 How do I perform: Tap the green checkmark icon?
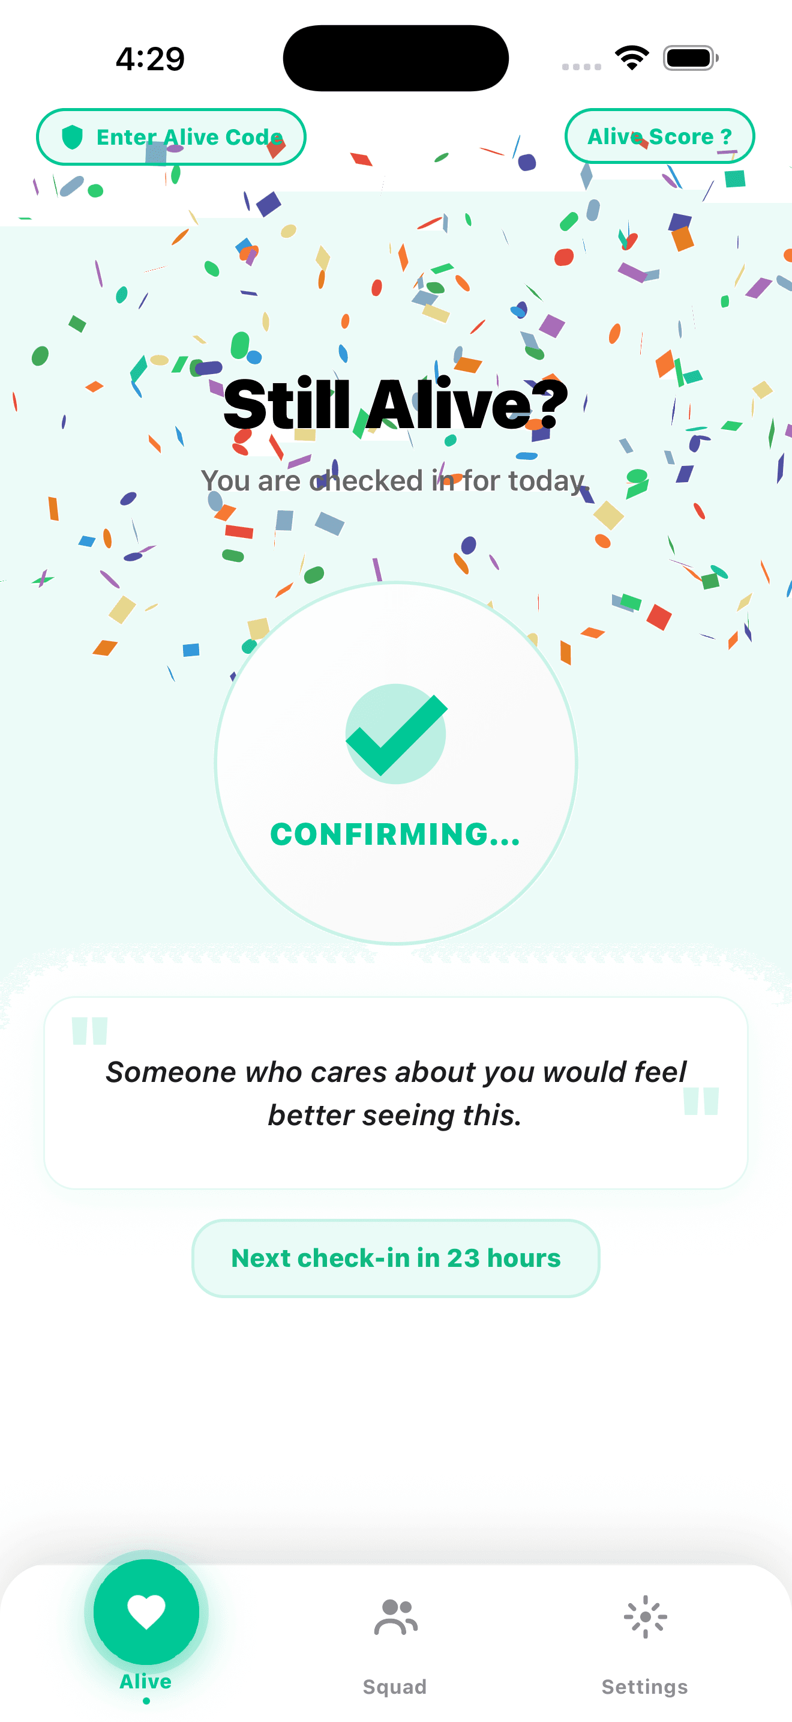pyautogui.click(x=396, y=734)
